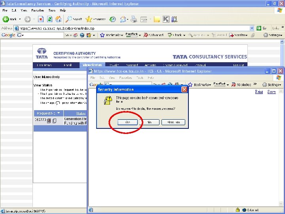Open the Activate navigation tab
This screenshot has width=285, height=214.
[x=150, y=65]
